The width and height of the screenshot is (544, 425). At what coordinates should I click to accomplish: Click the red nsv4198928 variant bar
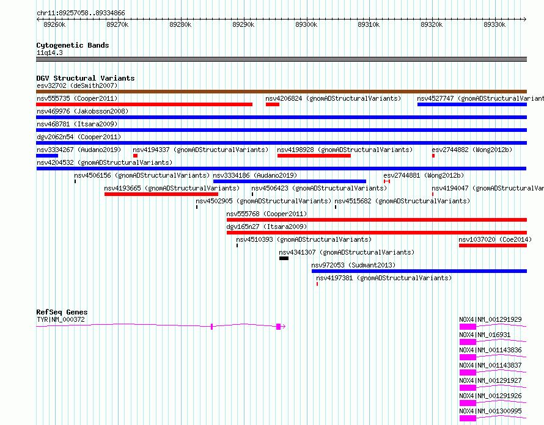click(314, 156)
